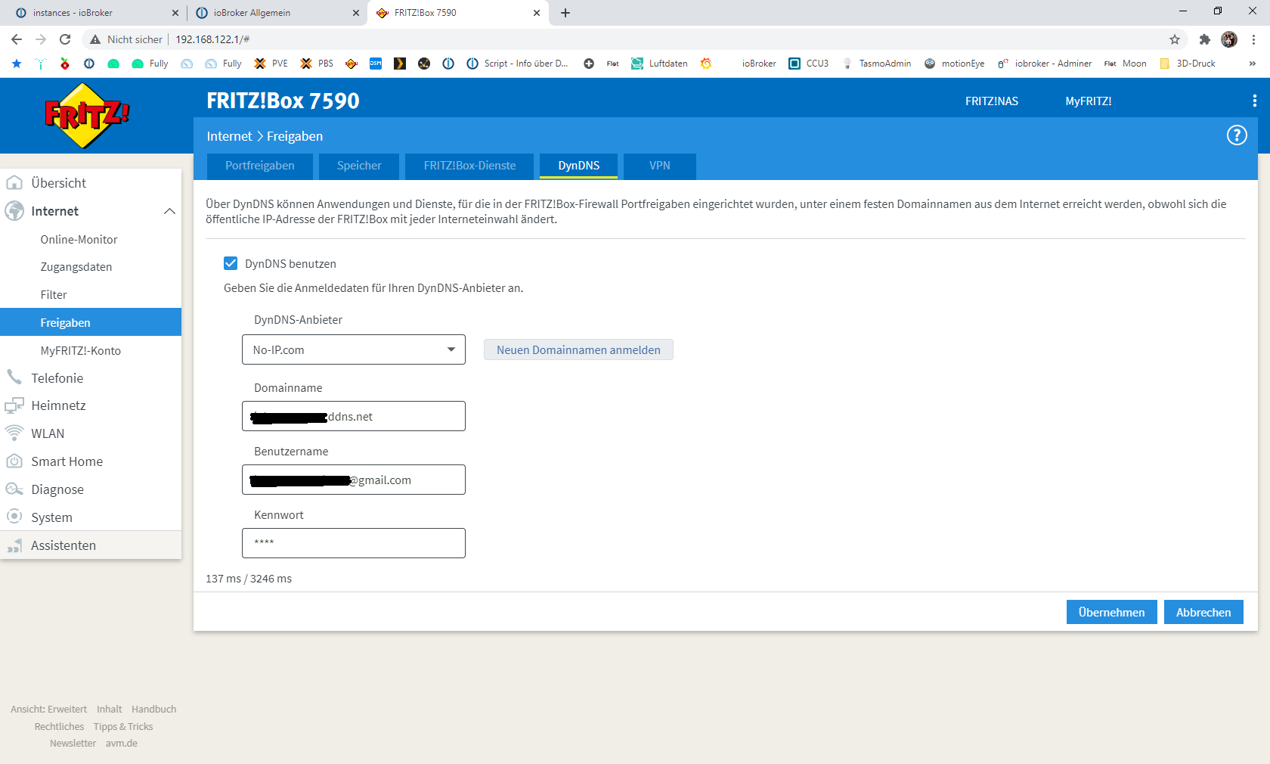Click the Benutzername input field
Image resolution: width=1270 pixels, height=764 pixels.
coord(354,480)
